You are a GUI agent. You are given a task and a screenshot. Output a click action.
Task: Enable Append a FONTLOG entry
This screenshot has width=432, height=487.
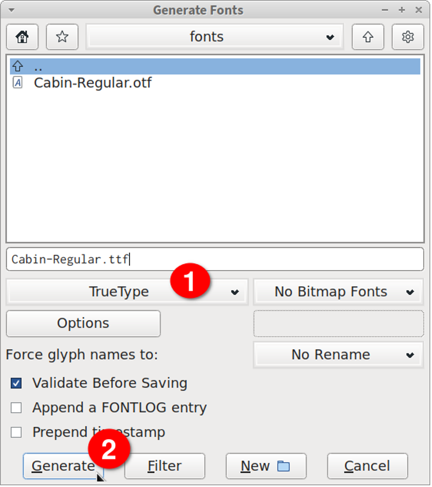coord(16,408)
